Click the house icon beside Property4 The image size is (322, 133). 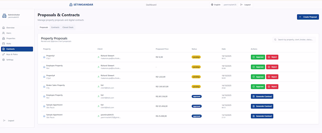point(44,77)
